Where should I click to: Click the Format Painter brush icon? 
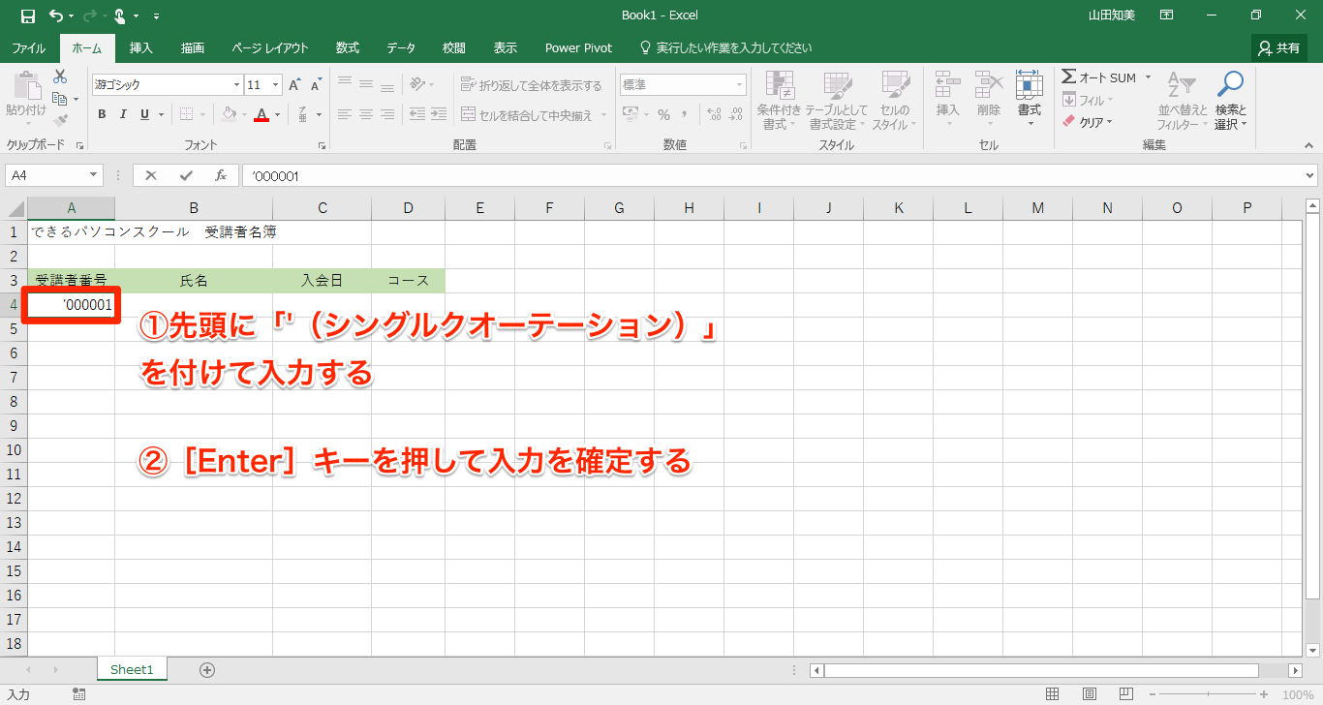point(60,121)
